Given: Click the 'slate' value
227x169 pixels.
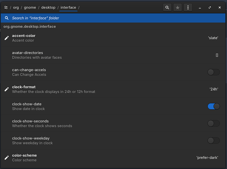Looking at the screenshot, I should point(213,38).
